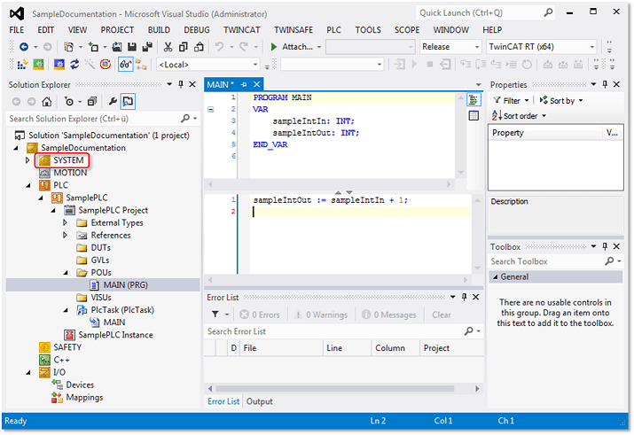Start debugging with green Attach play icon
Screen dimensions: 634x435
tap(274, 47)
